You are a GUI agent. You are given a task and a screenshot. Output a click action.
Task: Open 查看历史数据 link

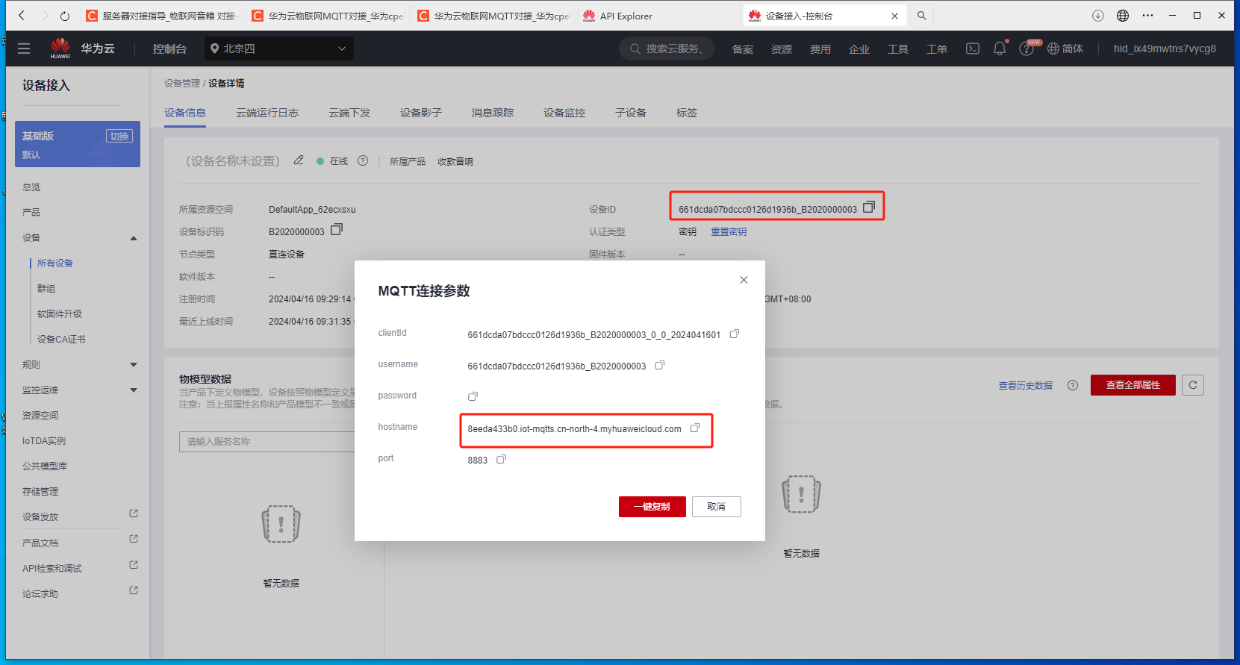pos(1026,385)
